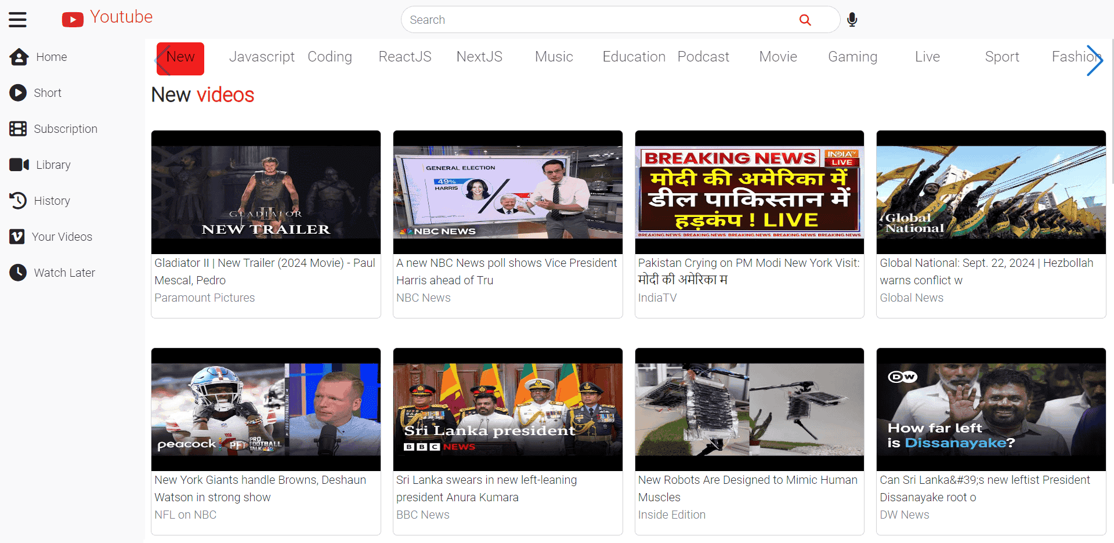Open Your Videos in the sidebar
This screenshot has width=1114, height=543.
point(62,237)
